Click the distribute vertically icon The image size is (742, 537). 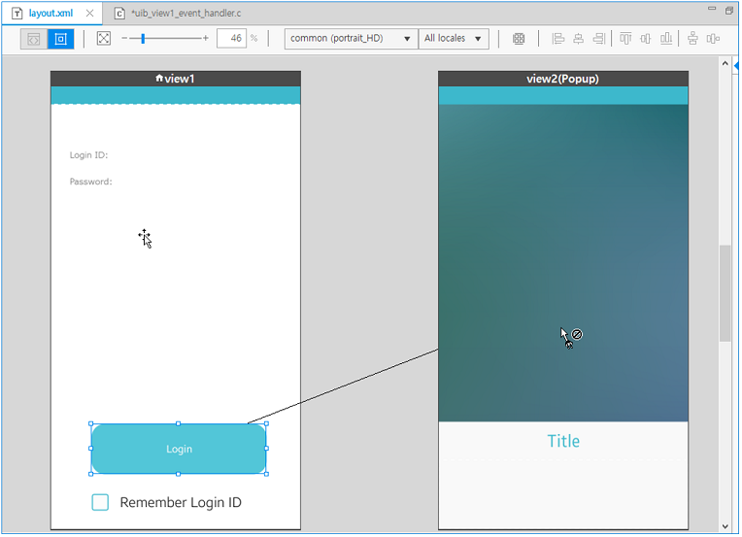tap(692, 39)
